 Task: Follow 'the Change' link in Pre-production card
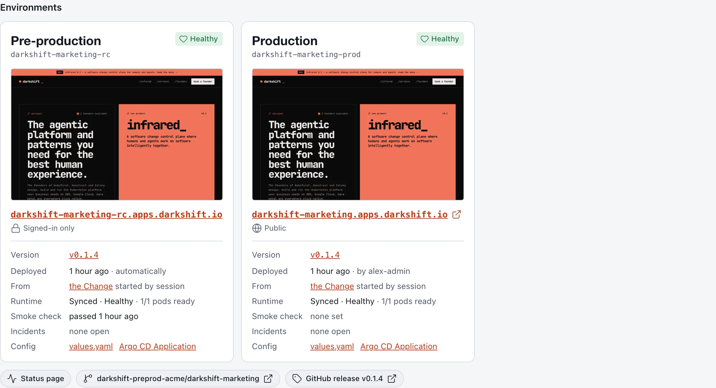pyautogui.click(x=91, y=286)
